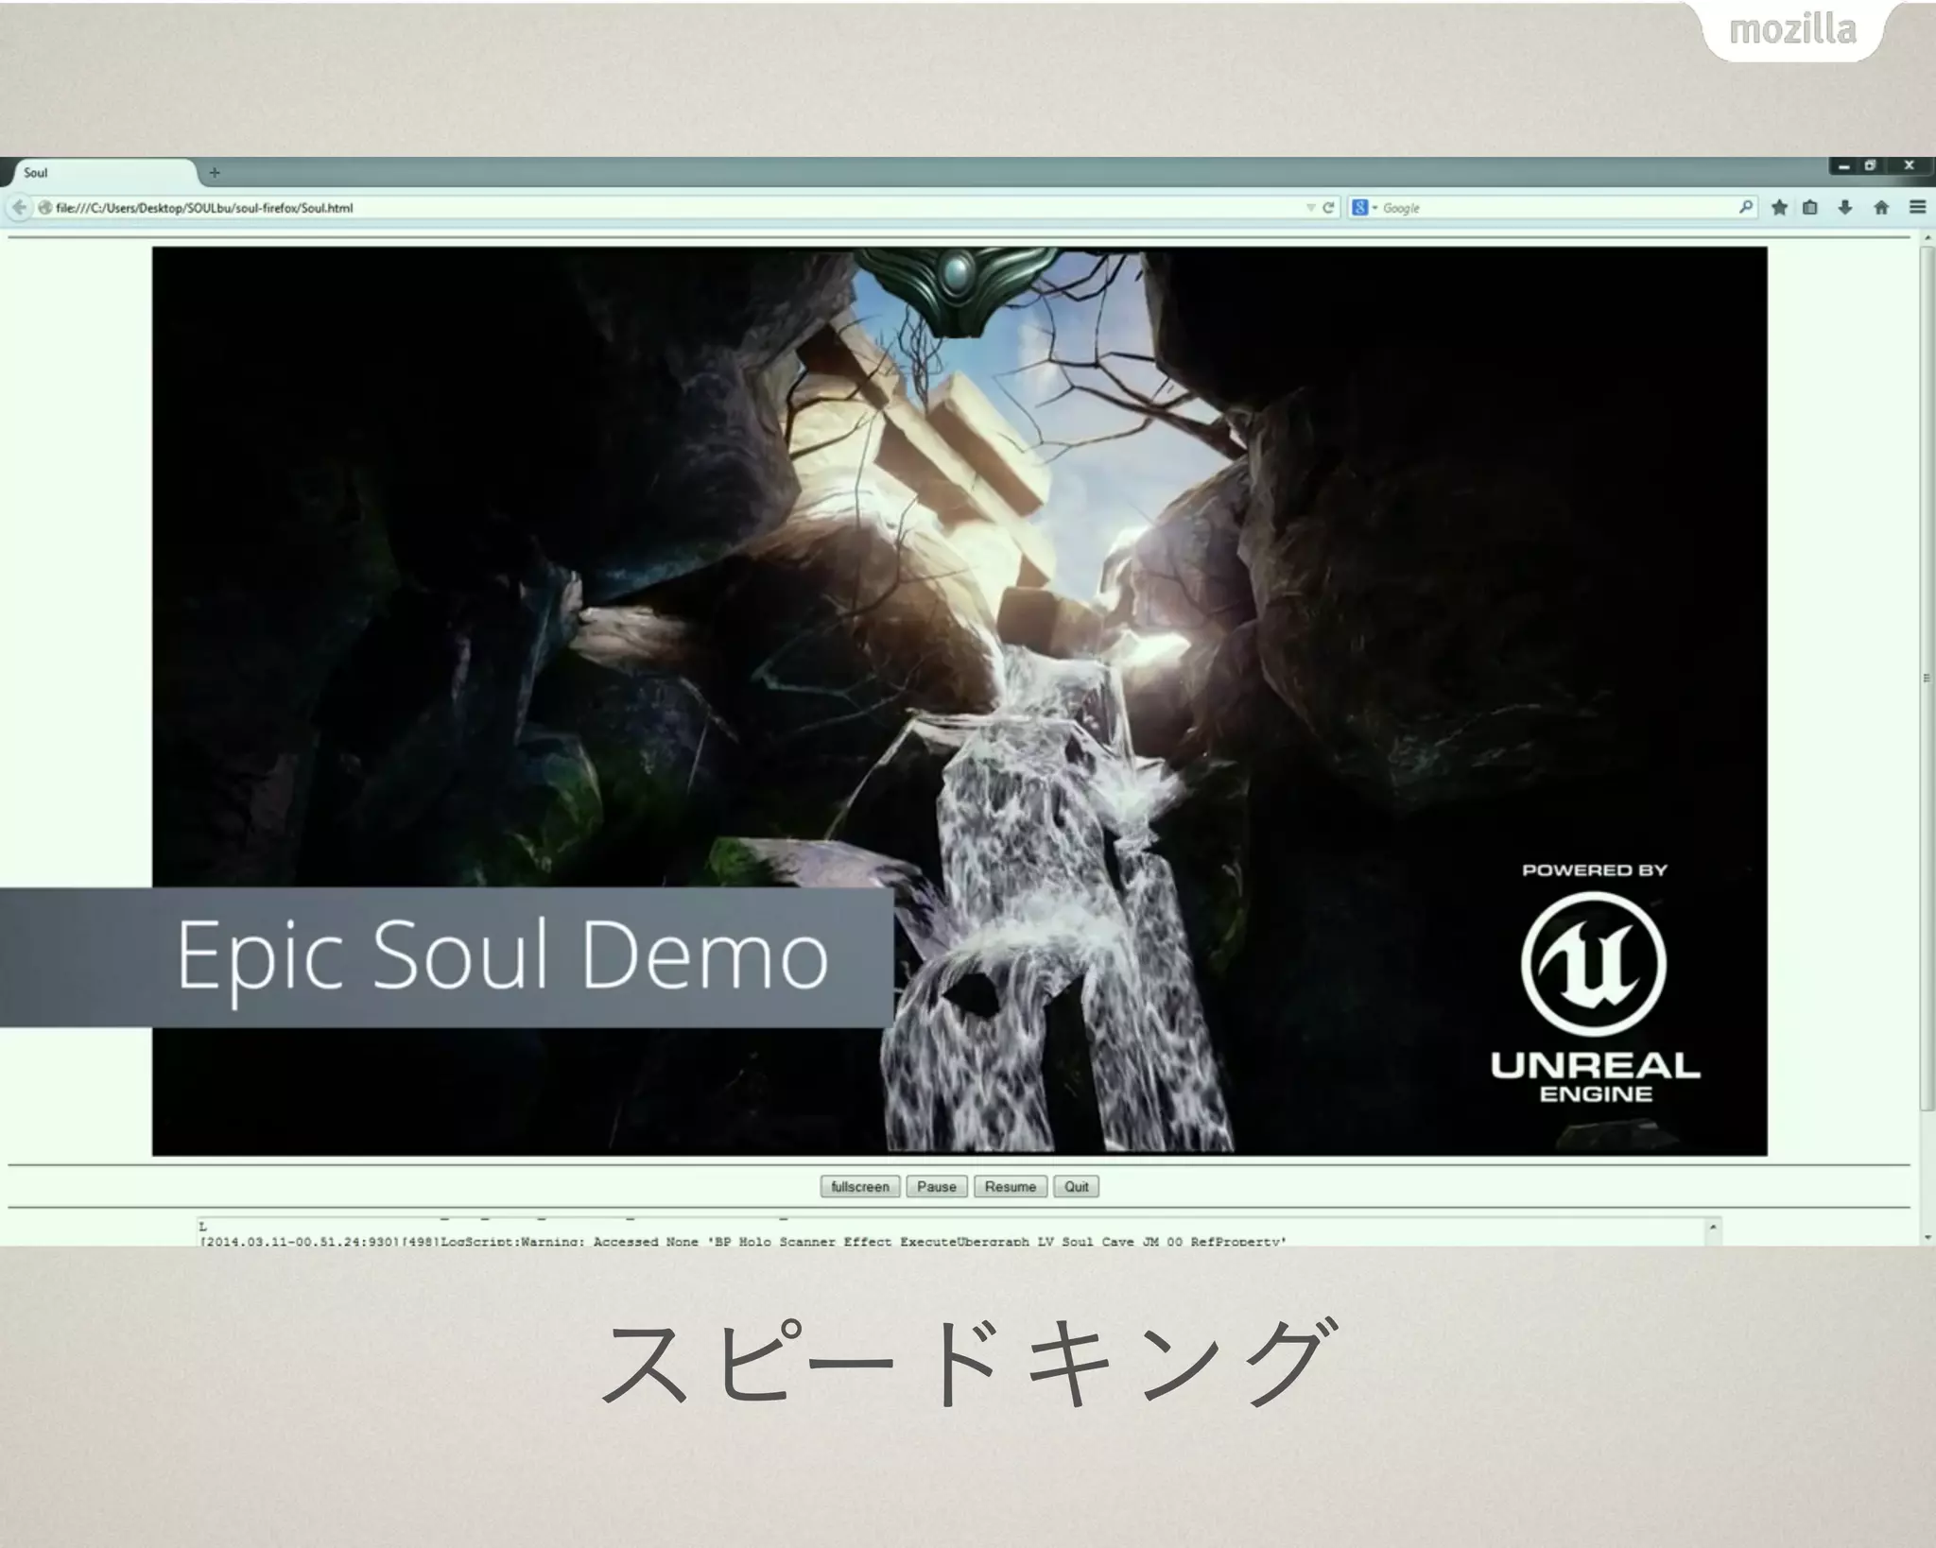Click the search magnifier icon
1936x1548 pixels.
point(1745,207)
